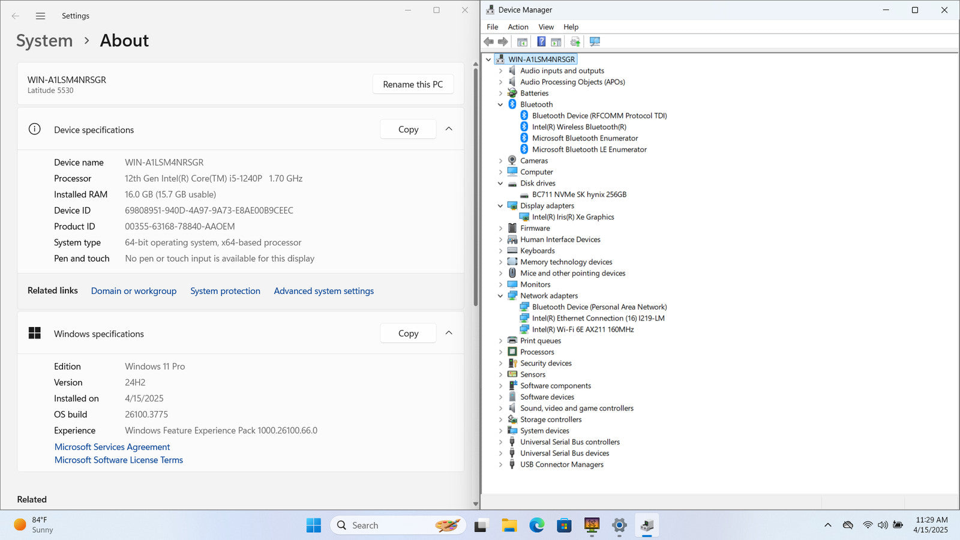Screen dimensions: 960x540
Task: Open File Explorer from the taskbar
Action: tap(509, 526)
